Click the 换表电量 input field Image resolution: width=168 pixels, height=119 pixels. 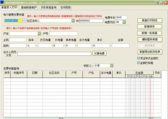pos(71,46)
